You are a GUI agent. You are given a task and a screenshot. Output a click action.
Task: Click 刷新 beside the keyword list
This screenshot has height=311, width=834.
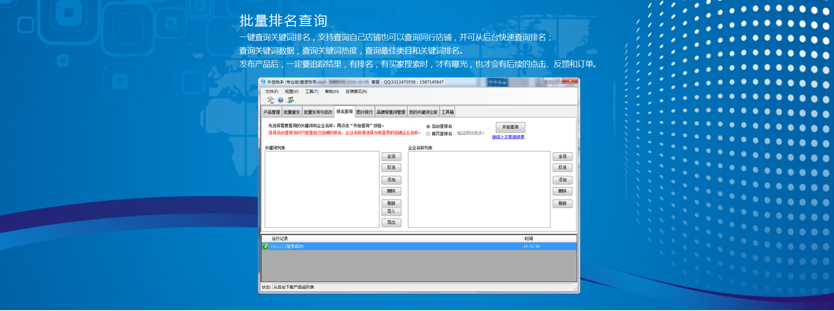pyautogui.click(x=391, y=203)
